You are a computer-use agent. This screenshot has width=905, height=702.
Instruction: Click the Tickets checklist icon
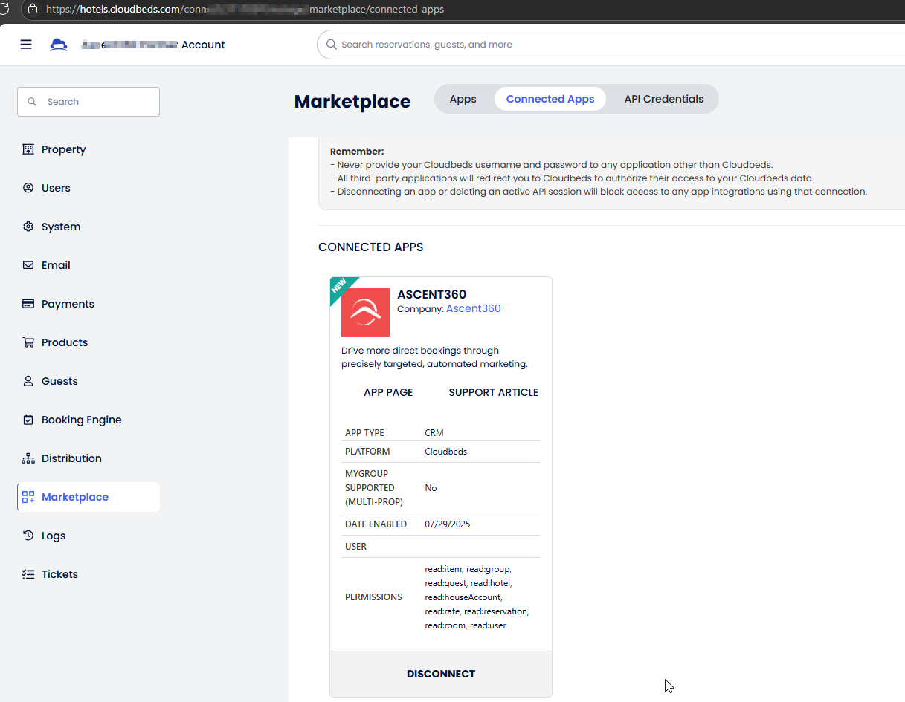click(28, 574)
